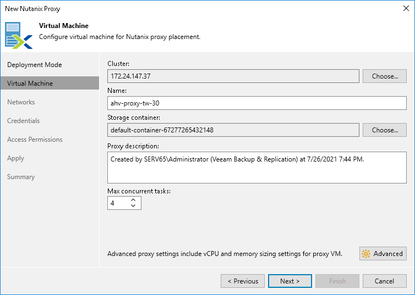
Task: Decrease max concurrent tasks with the down arrow
Action: tap(133, 206)
